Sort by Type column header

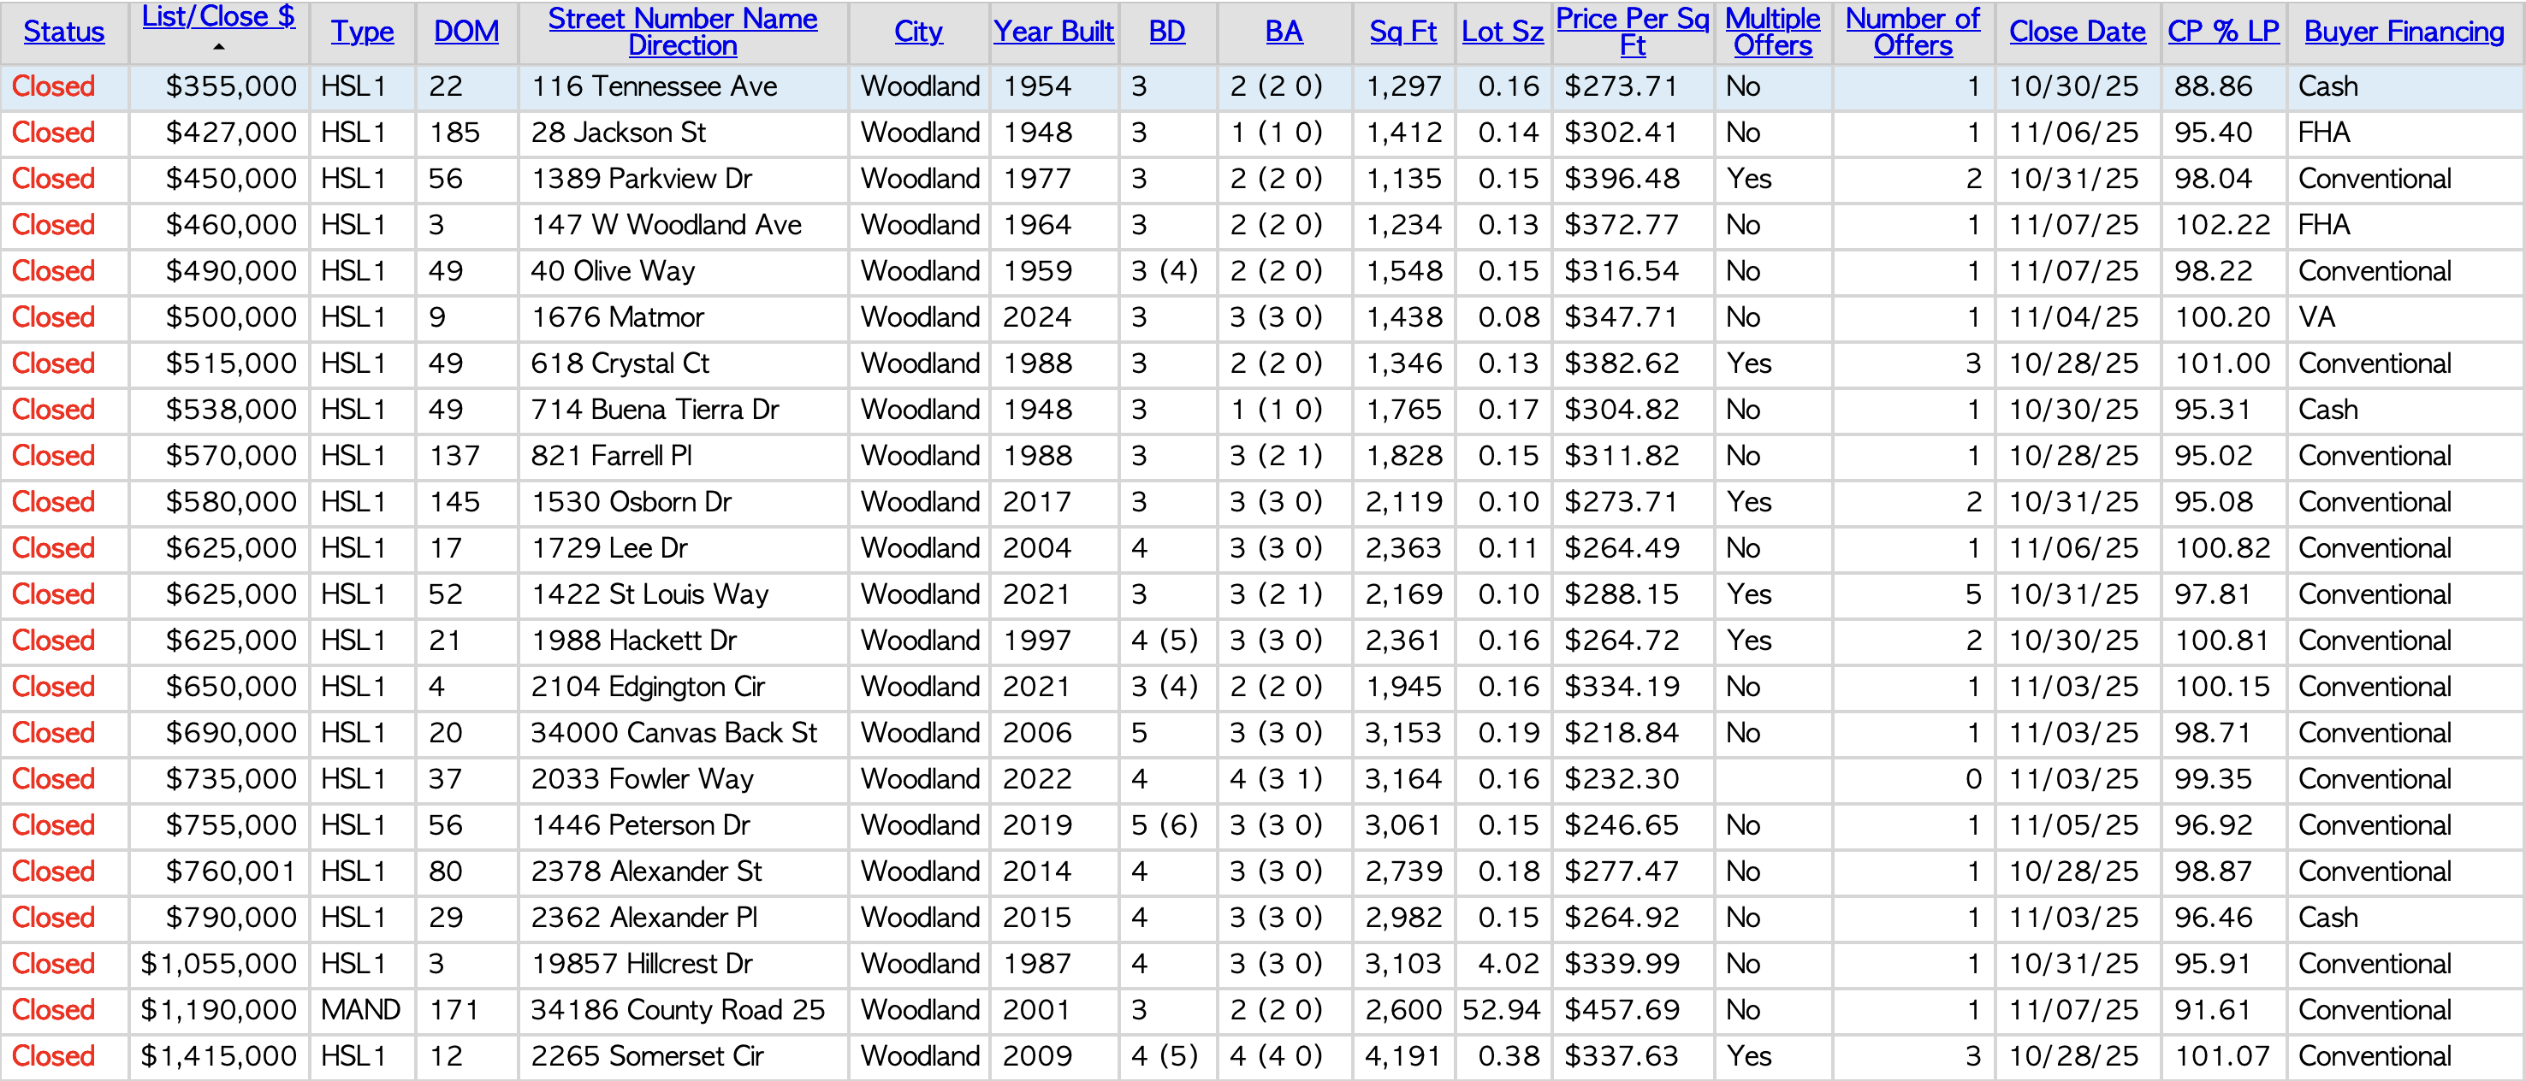362,32
